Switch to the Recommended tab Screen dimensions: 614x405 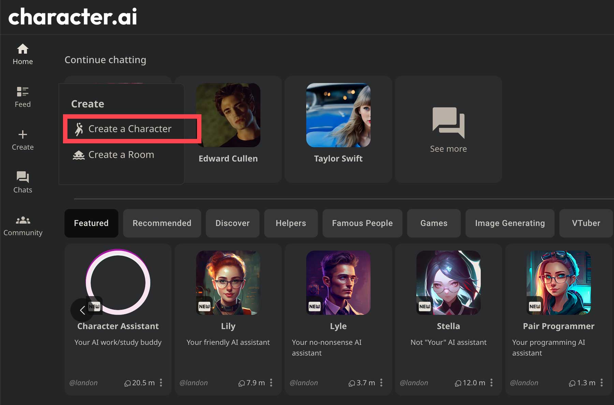pyautogui.click(x=162, y=223)
